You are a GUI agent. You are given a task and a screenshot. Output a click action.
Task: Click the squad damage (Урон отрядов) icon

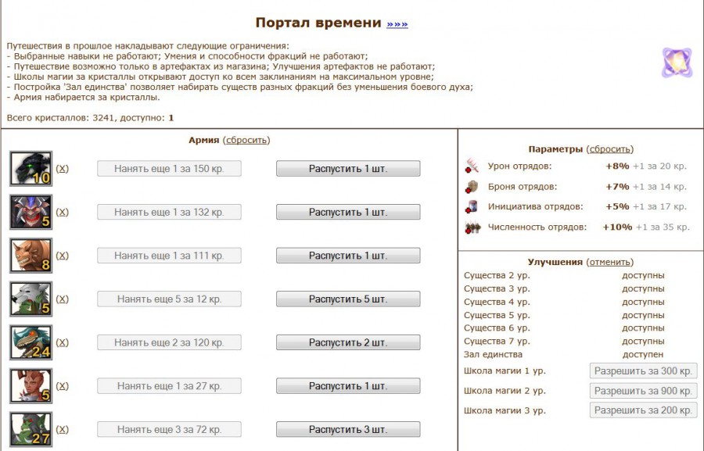472,166
